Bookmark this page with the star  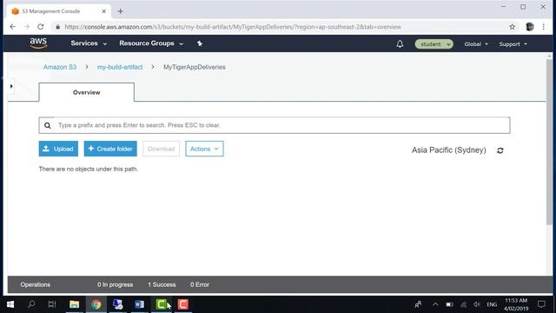tap(512, 27)
